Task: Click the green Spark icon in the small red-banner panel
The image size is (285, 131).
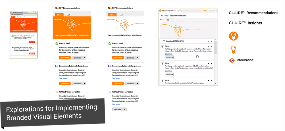Action: coord(12,36)
